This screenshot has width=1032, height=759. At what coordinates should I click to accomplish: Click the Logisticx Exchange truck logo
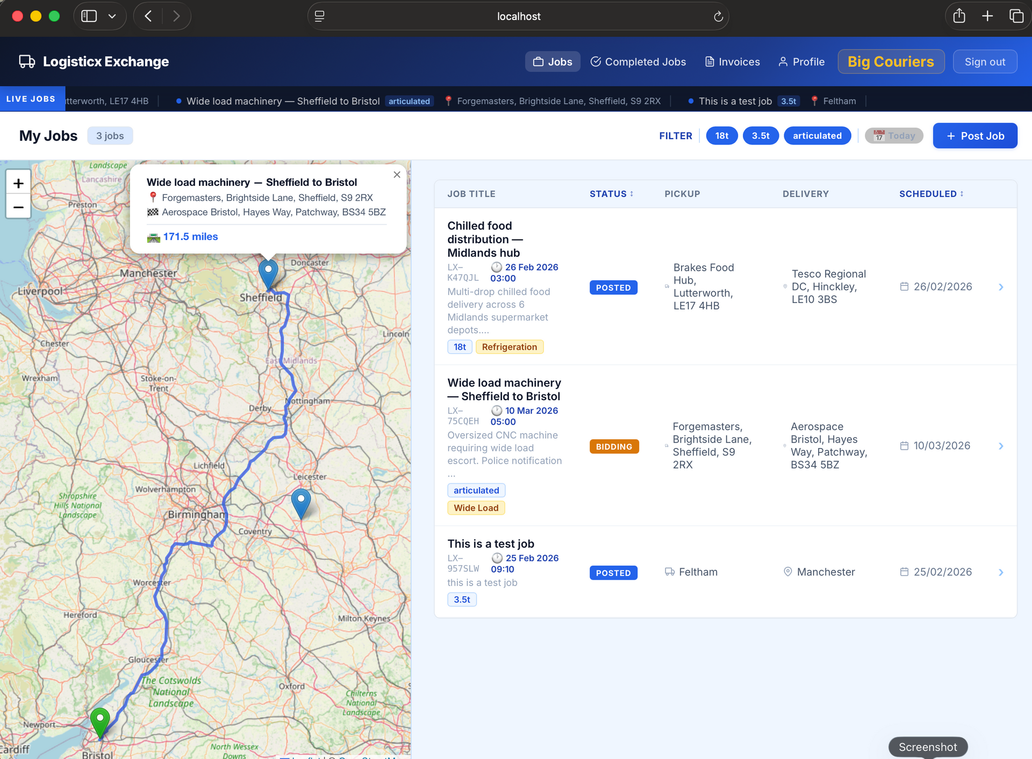point(27,62)
